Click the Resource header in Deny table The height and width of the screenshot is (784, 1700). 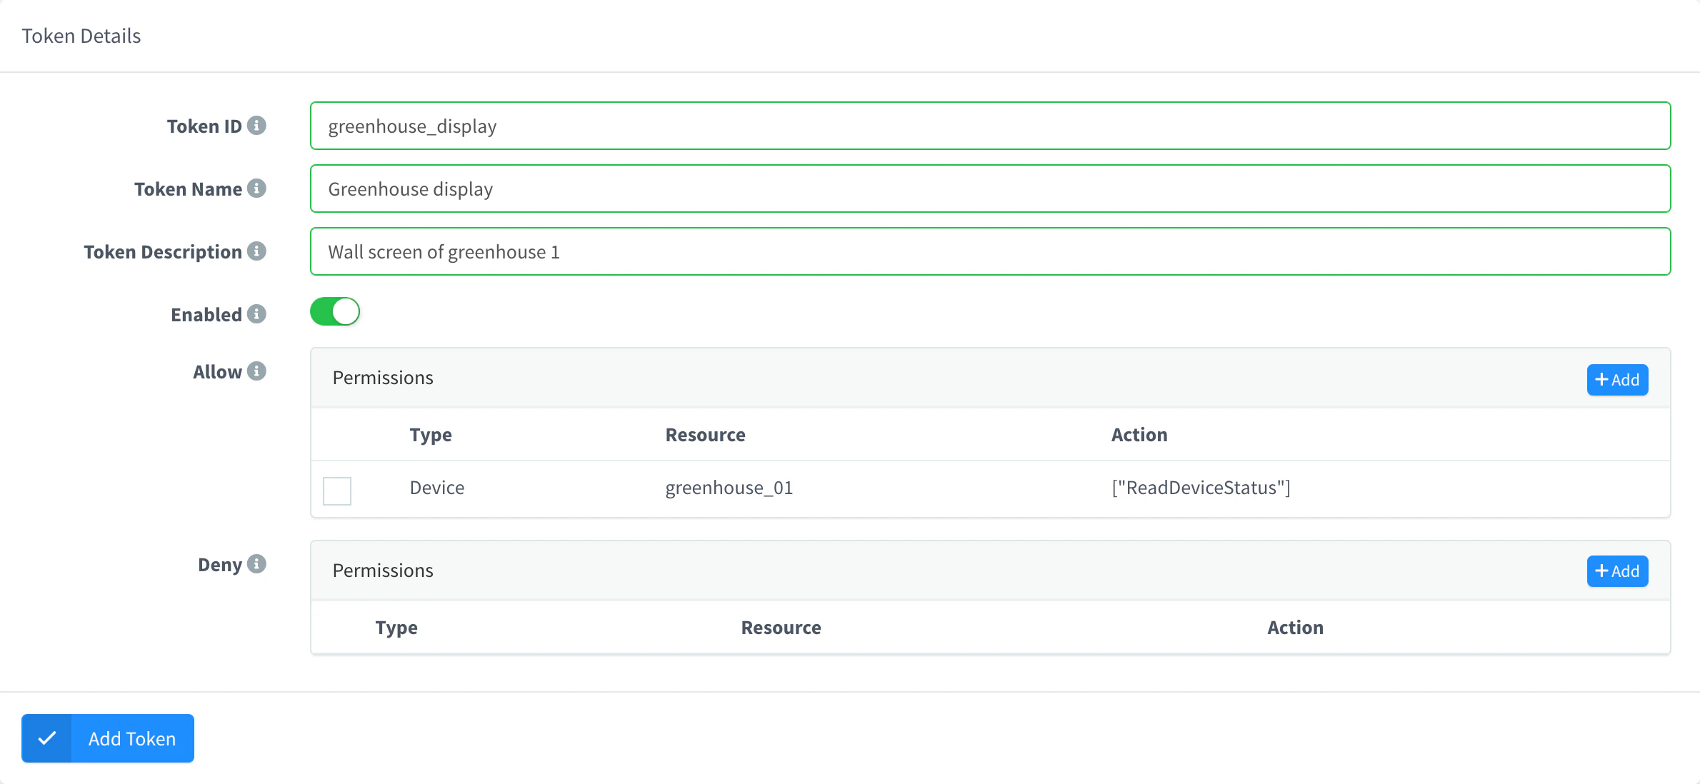[x=781, y=628]
